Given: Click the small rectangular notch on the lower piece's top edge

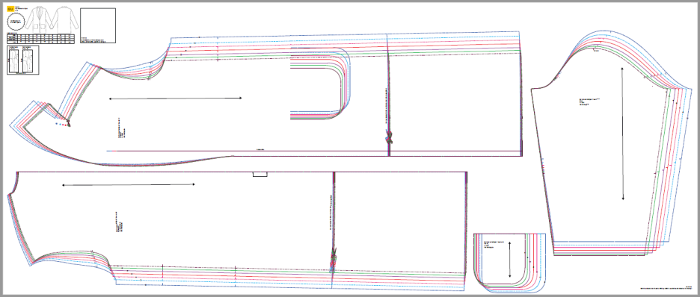Looking at the screenshot, I should [x=260, y=174].
